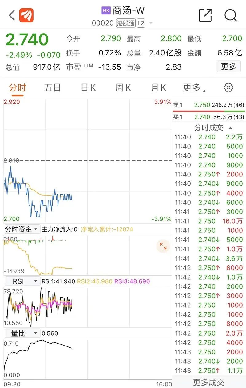This screenshot has width=246, height=388.
Task: Open the search magnifier icon
Action: click(231, 15)
